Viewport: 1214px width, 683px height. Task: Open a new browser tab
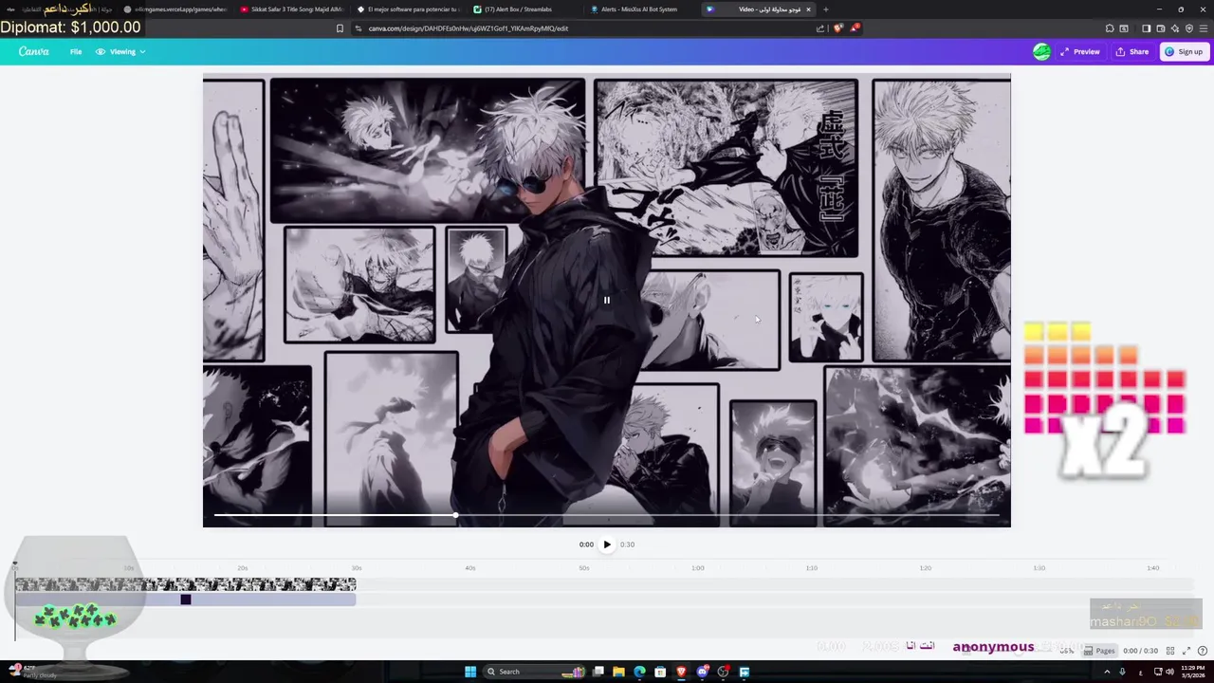point(825,9)
